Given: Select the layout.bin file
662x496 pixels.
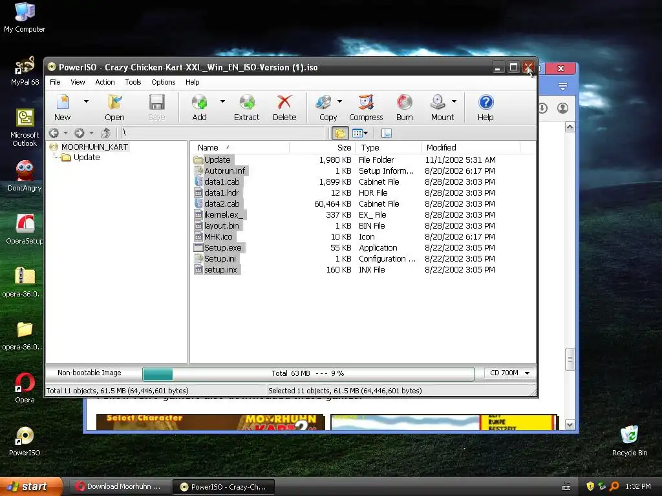Looking at the screenshot, I should [221, 225].
